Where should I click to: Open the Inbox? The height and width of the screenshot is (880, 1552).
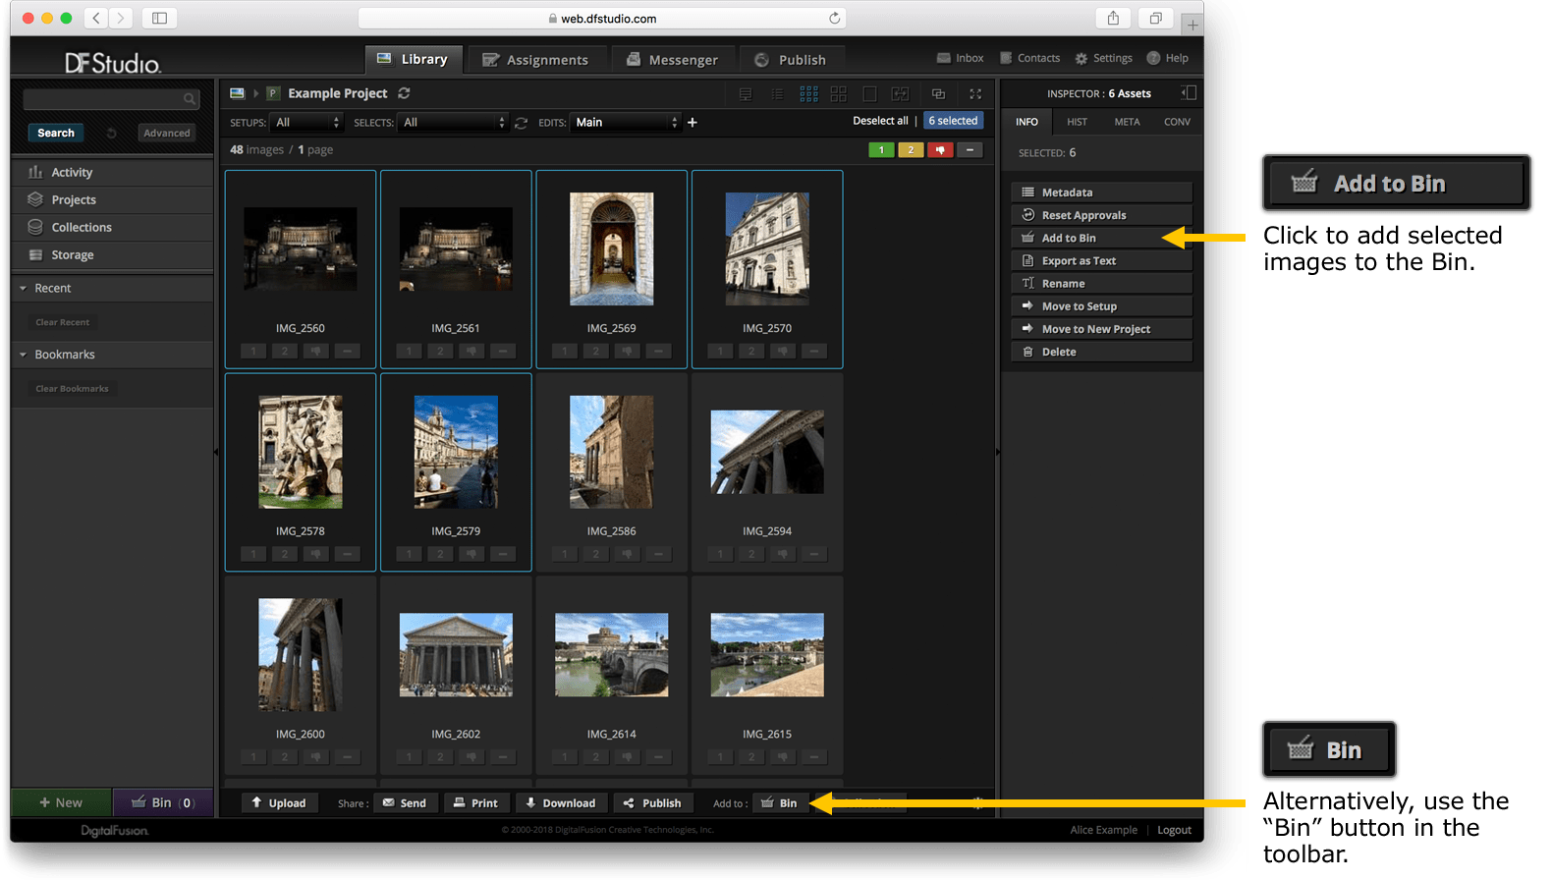coord(960,59)
